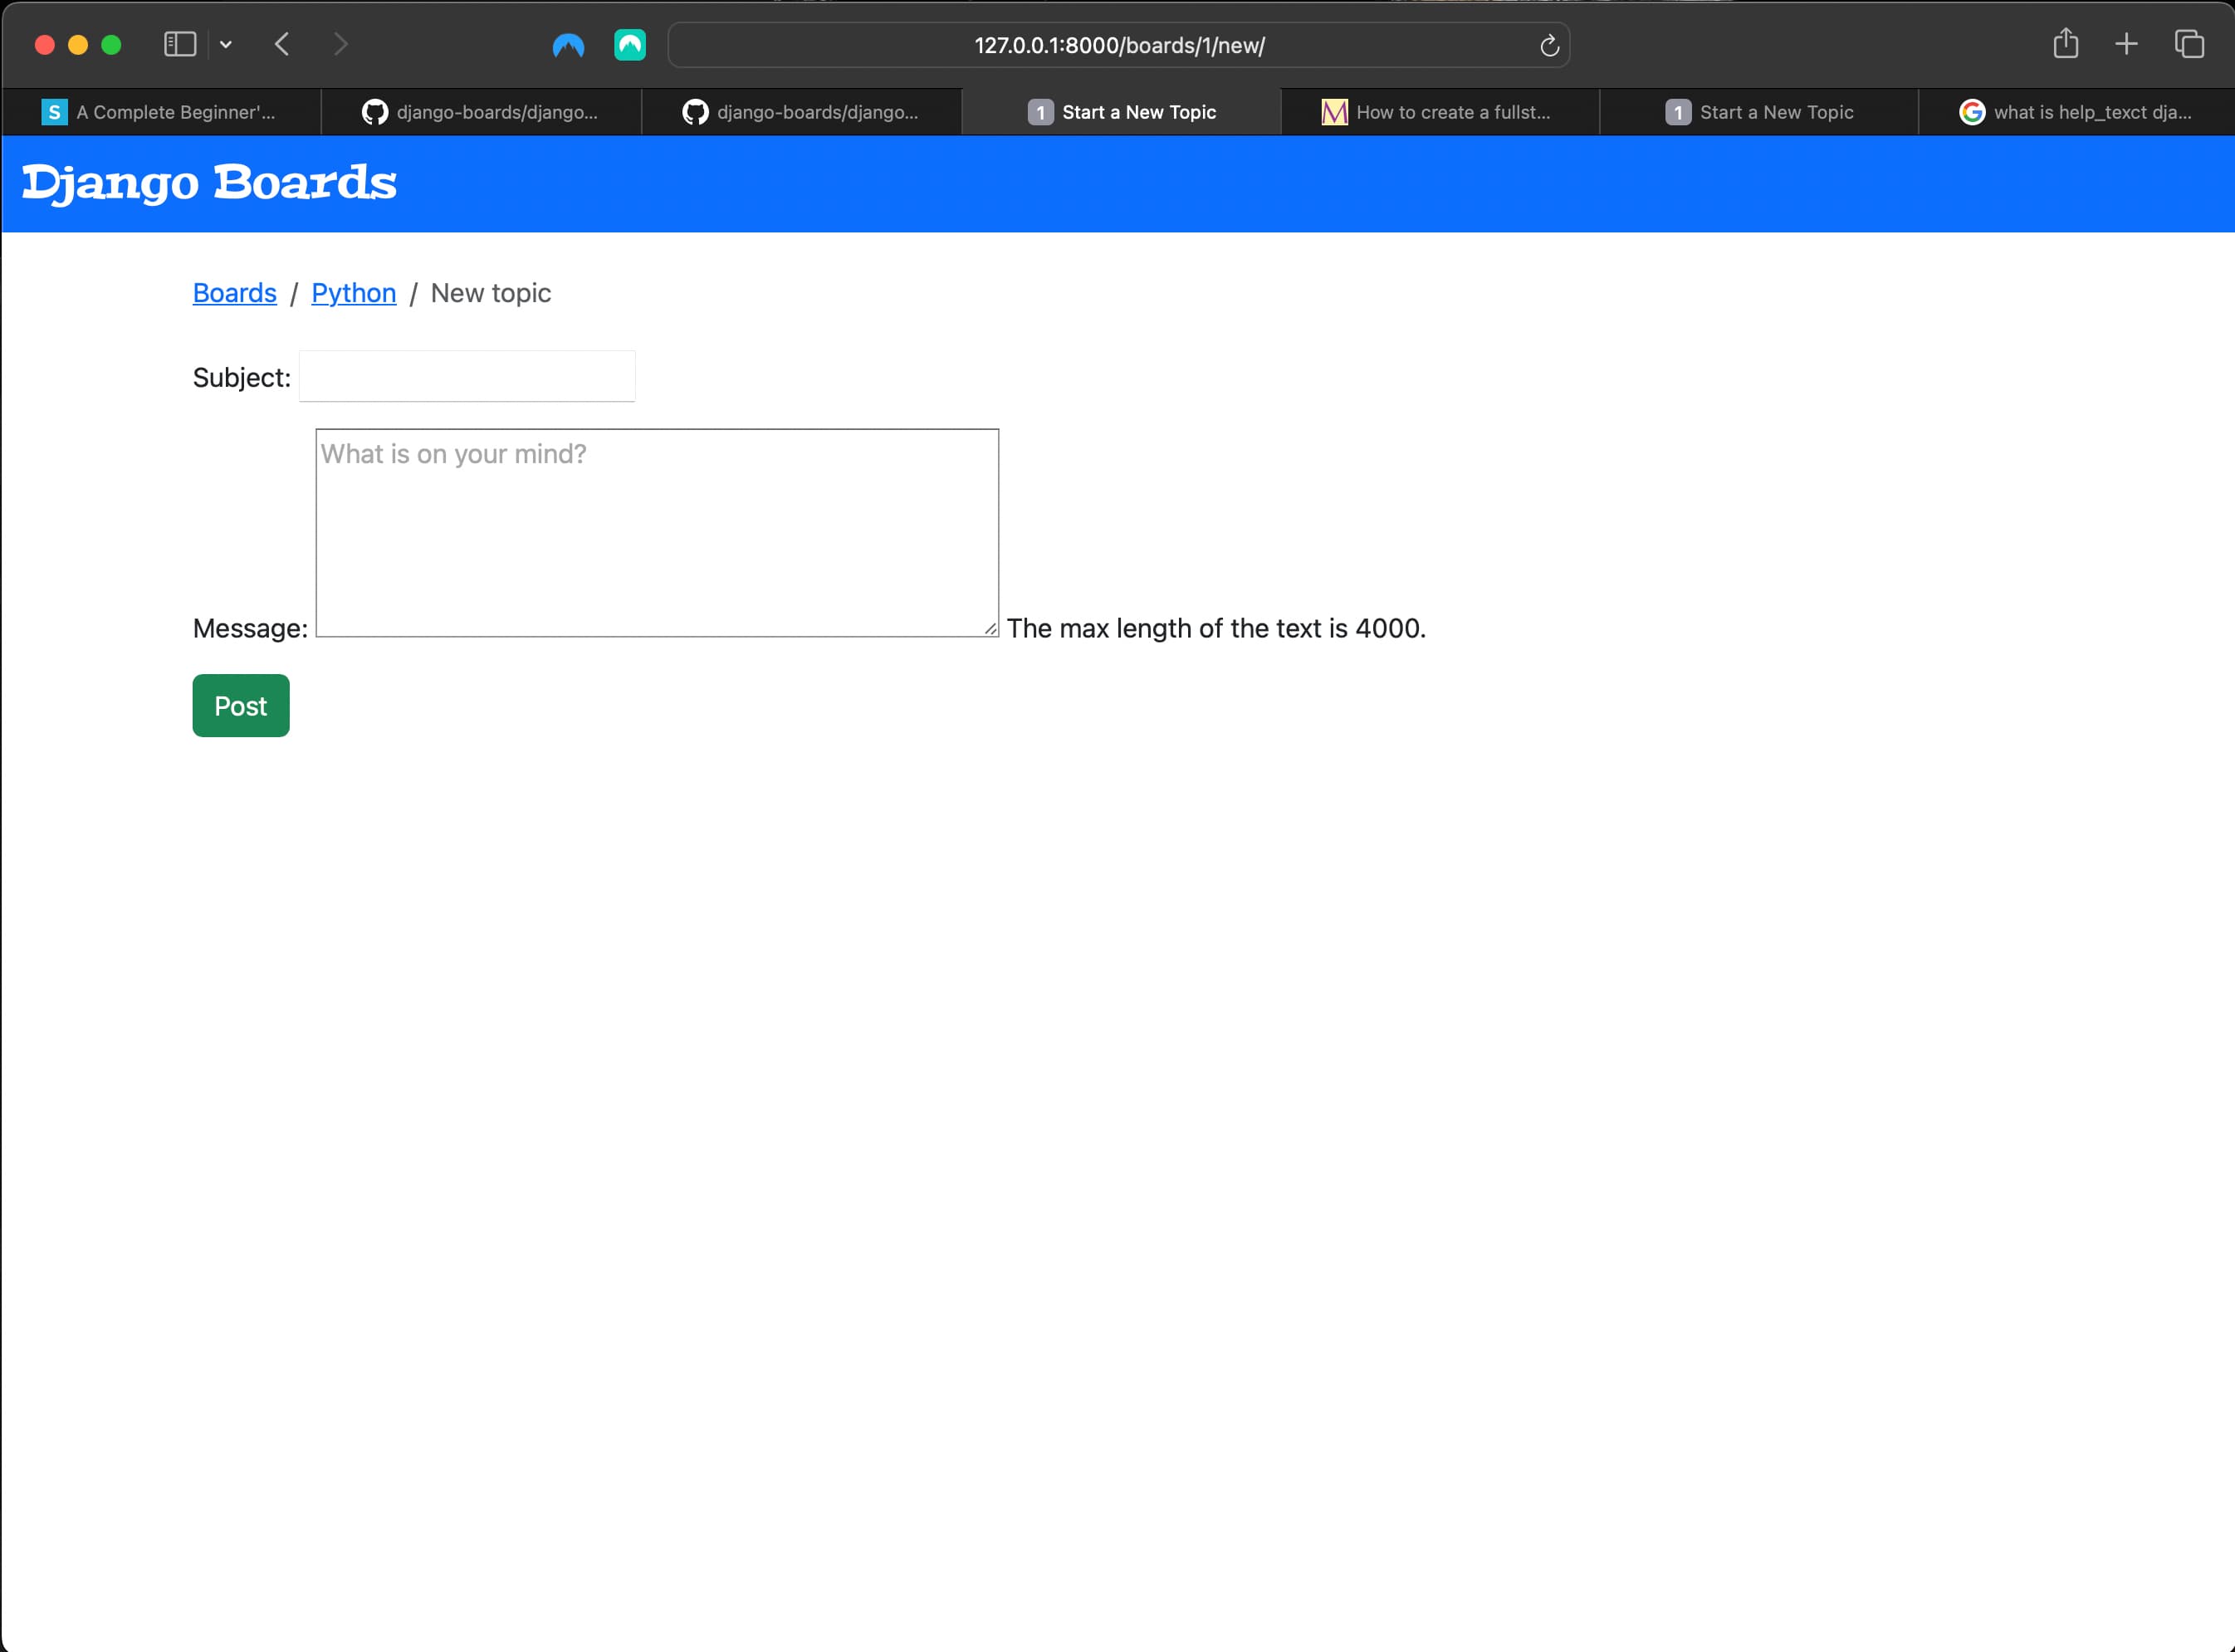Close the window with red button

(x=44, y=45)
